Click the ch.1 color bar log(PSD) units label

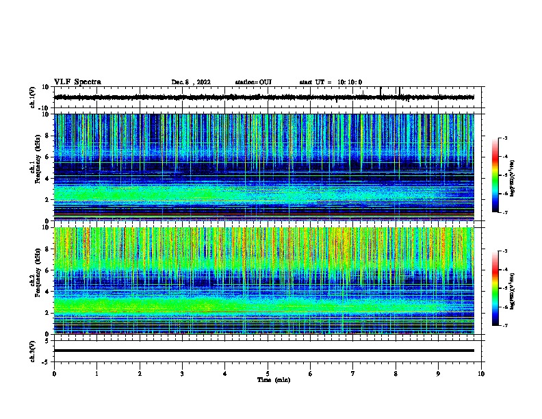tap(513, 179)
